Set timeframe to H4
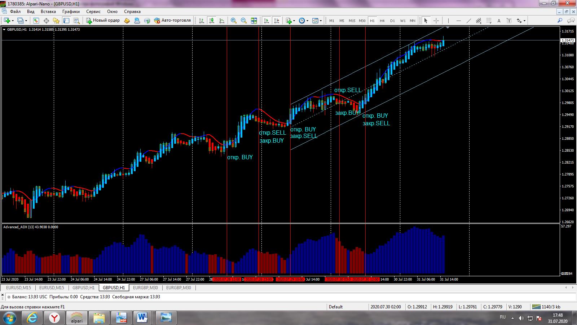 point(382,21)
